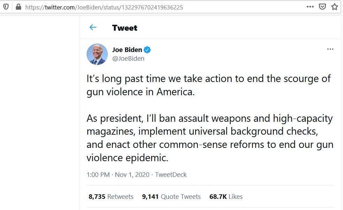View the 9,141 Quote Tweets
The image size is (343, 210).
[171, 197]
